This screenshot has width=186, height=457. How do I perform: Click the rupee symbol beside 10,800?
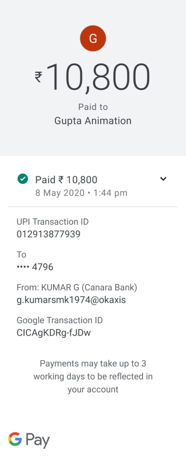coord(38,76)
